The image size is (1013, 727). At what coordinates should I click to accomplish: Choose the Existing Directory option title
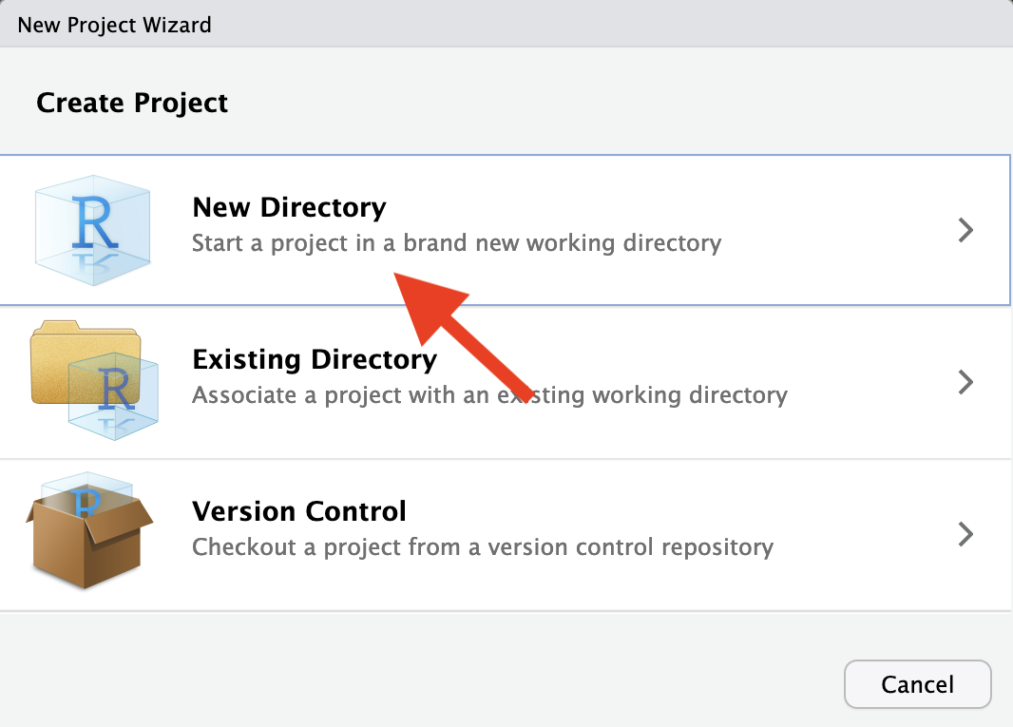coord(315,359)
